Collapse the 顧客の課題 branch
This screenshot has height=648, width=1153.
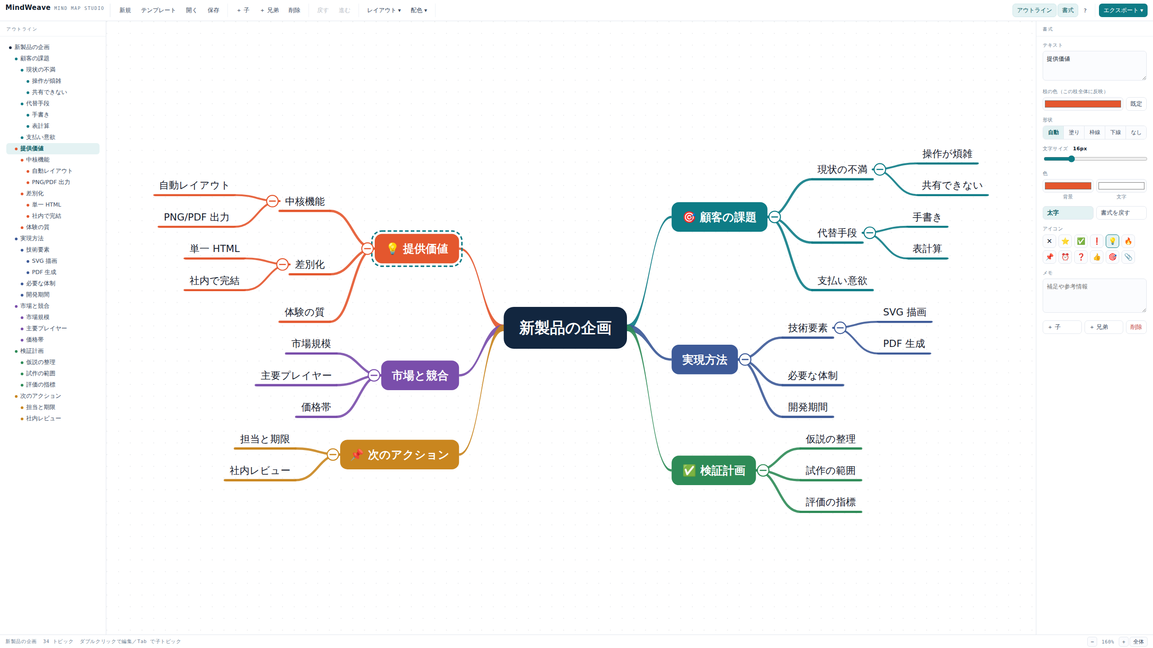click(x=774, y=217)
